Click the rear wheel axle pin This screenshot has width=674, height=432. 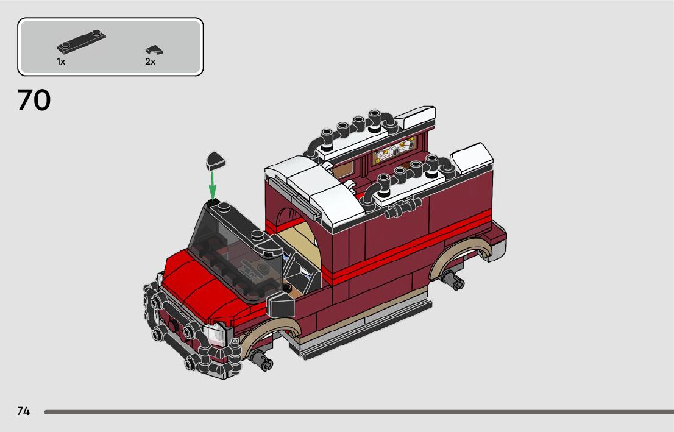[x=452, y=280]
